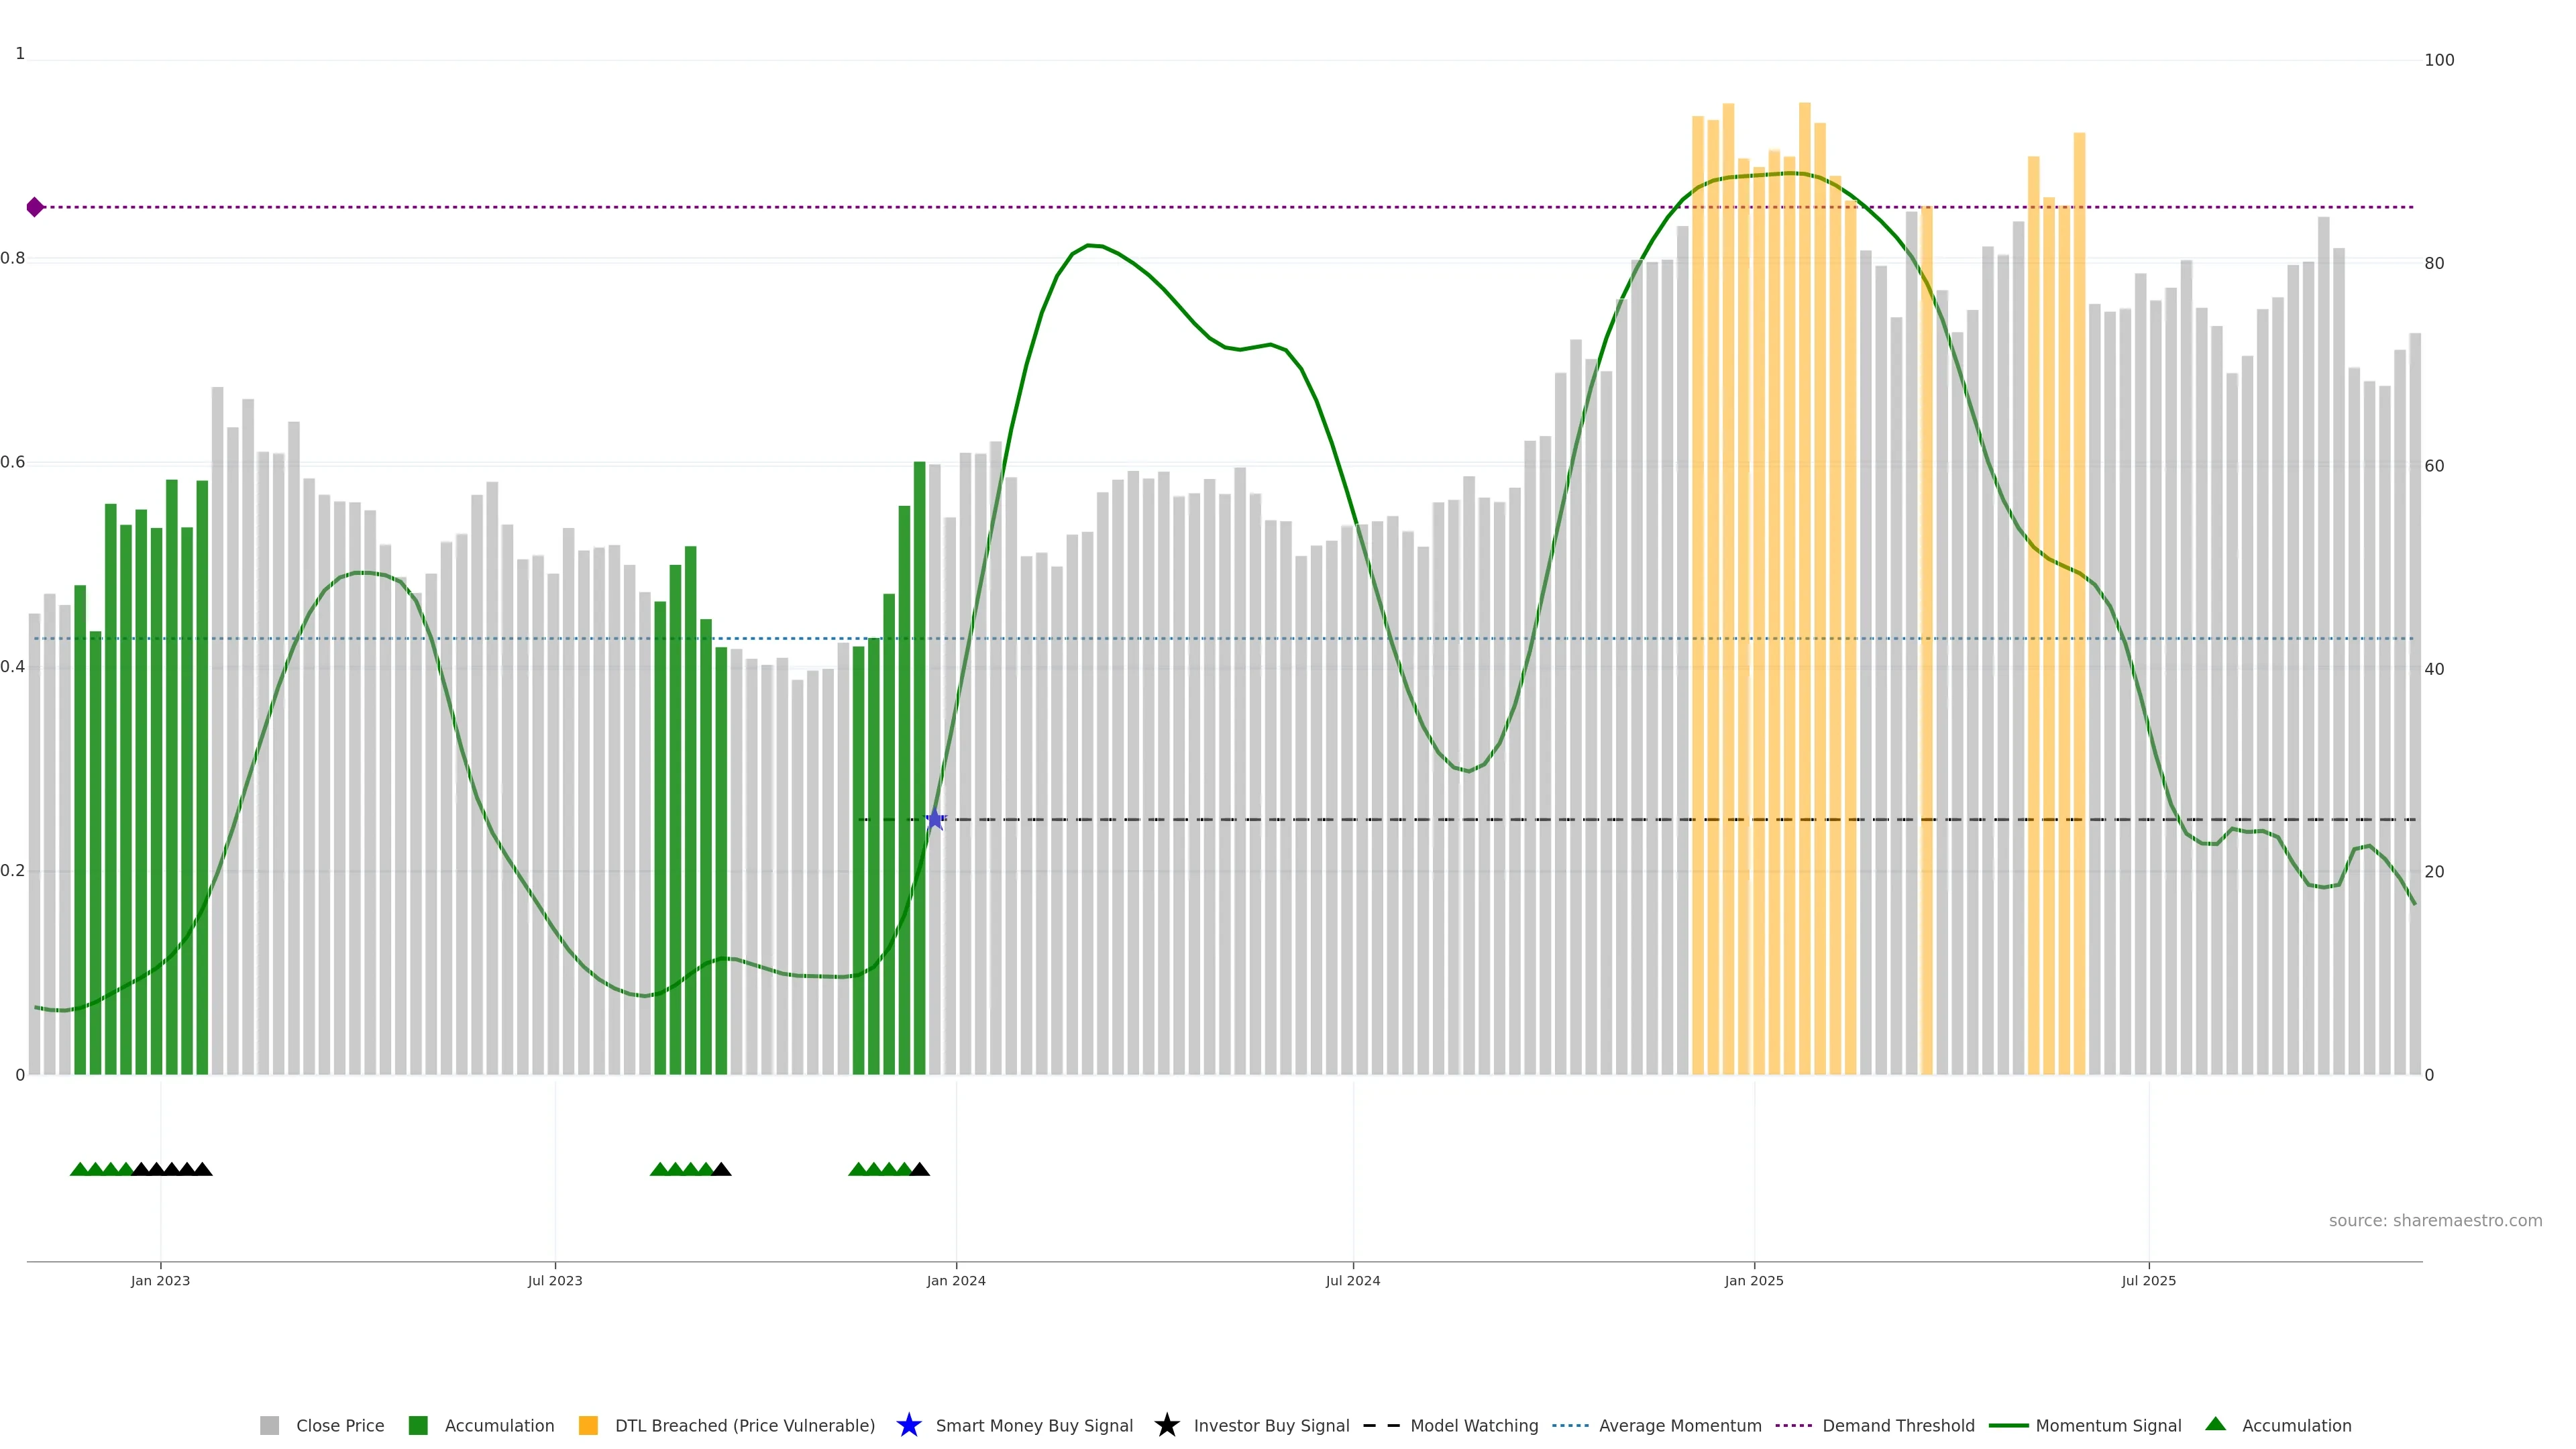This screenshot has height=1449, width=2576.
Task: Click the Jan 2024 x-axis label
Action: tap(955, 1280)
